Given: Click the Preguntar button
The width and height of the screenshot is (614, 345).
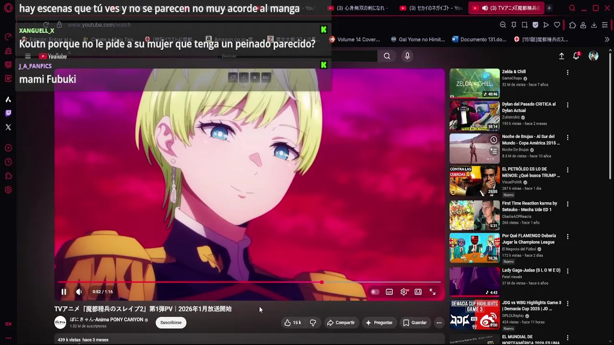Looking at the screenshot, I should pyautogui.click(x=379, y=322).
